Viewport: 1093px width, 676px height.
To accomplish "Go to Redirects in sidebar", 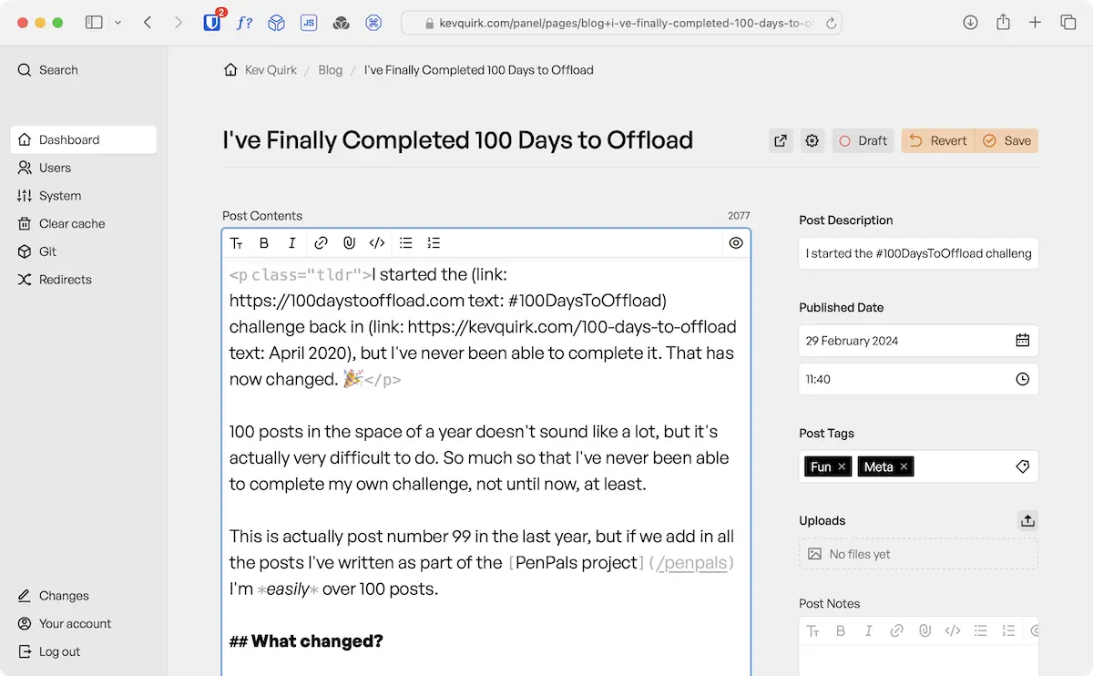I will tap(65, 280).
